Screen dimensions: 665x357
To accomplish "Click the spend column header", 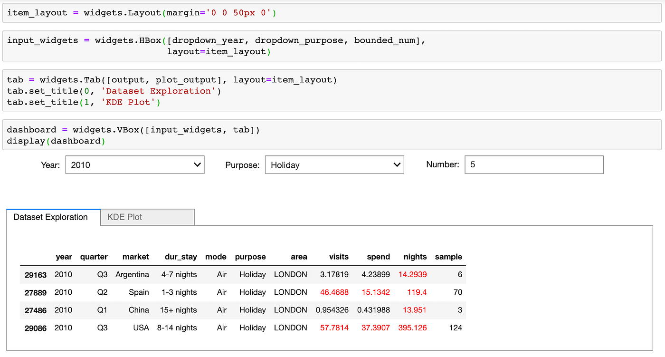I will coord(378,257).
